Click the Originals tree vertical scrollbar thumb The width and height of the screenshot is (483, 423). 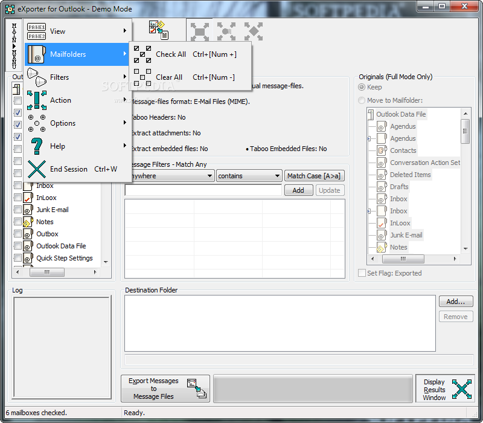click(465, 131)
